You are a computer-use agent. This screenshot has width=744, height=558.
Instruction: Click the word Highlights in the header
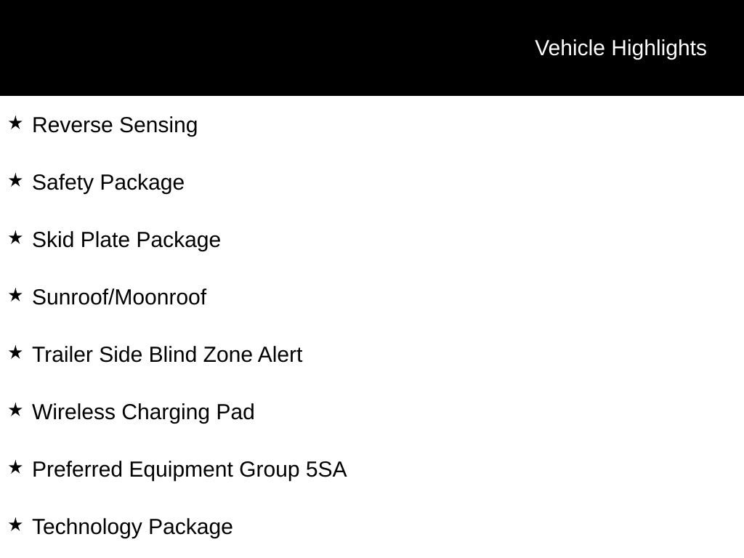click(x=659, y=49)
